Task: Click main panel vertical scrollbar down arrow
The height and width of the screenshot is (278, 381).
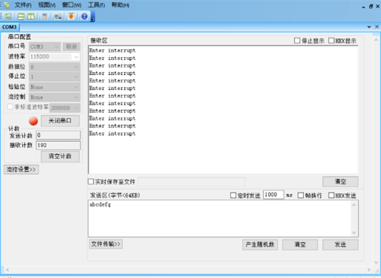Action: point(376,262)
